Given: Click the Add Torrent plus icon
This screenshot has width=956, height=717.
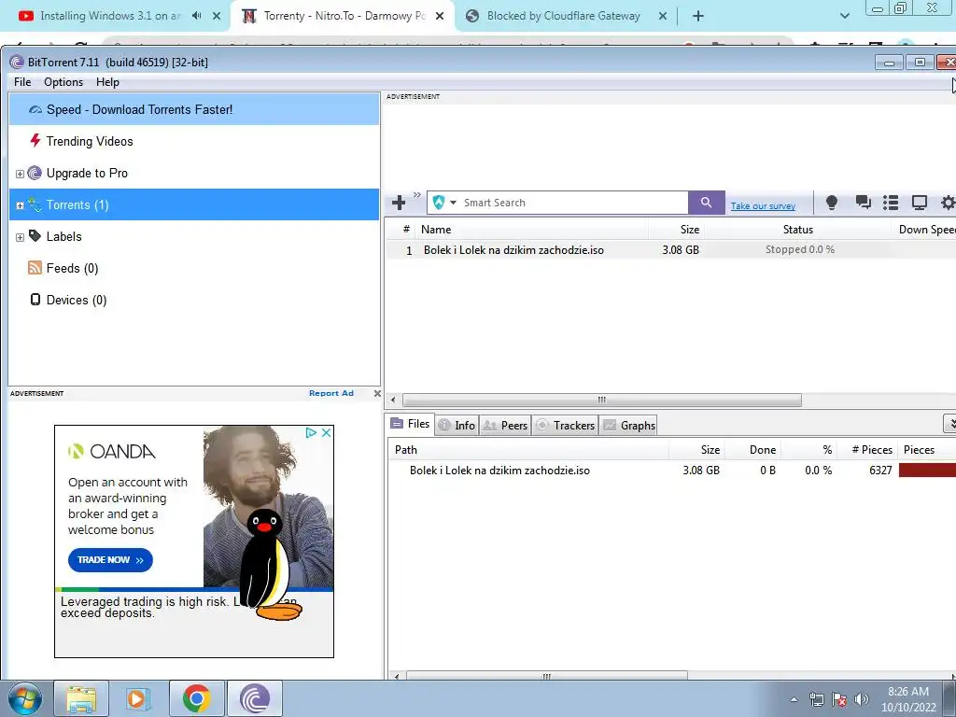Looking at the screenshot, I should click(x=399, y=203).
